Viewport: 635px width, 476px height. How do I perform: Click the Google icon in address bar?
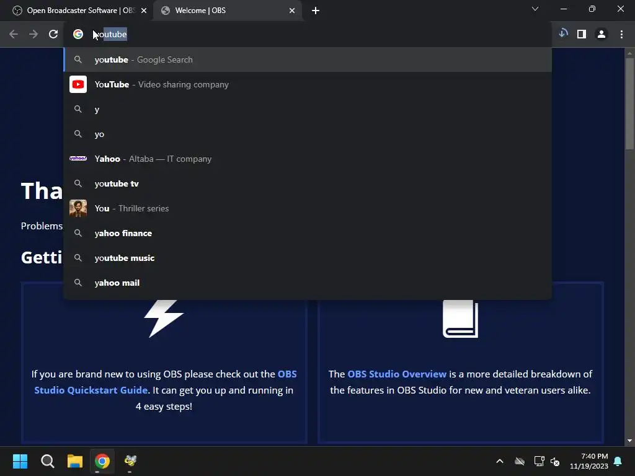[x=78, y=35]
